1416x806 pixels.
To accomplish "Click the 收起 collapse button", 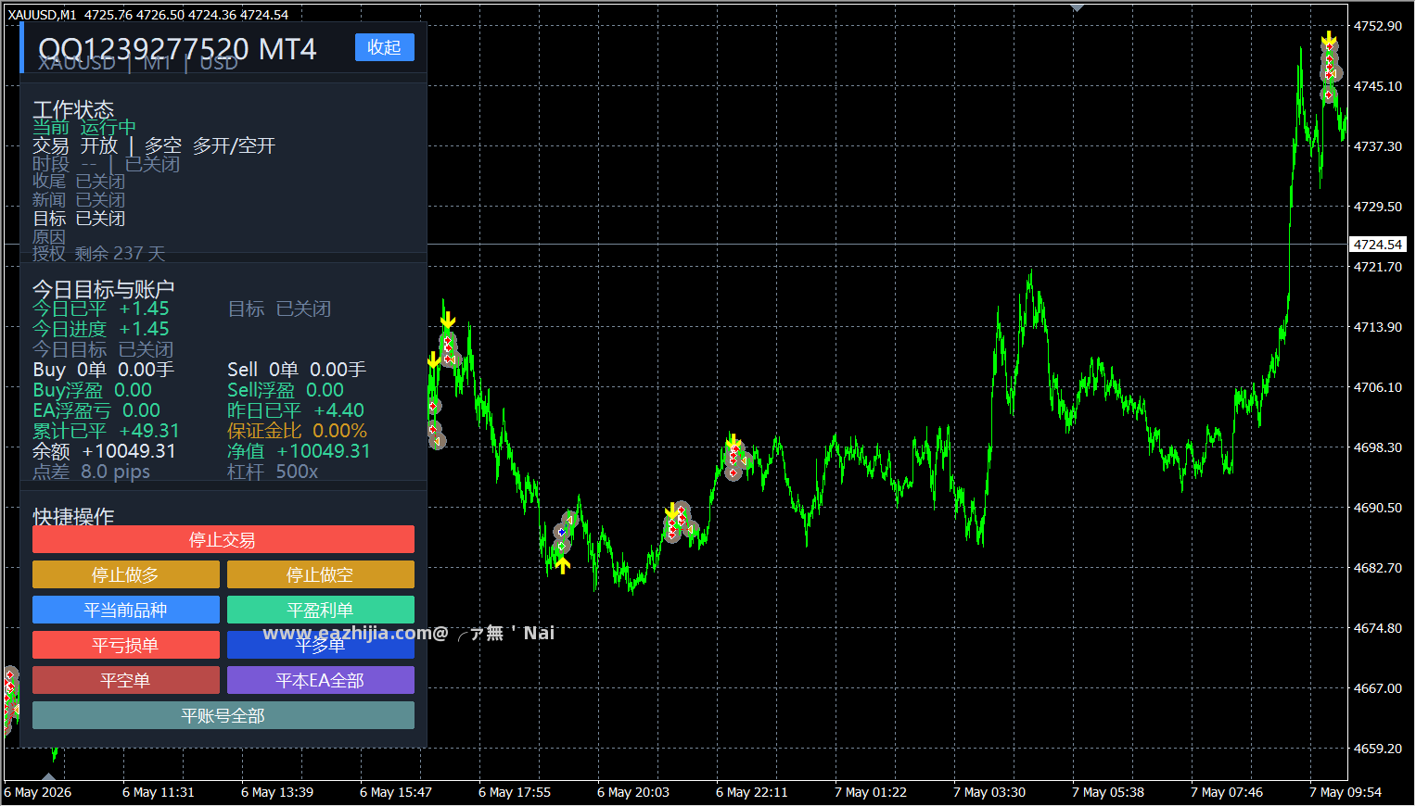I will (x=384, y=47).
